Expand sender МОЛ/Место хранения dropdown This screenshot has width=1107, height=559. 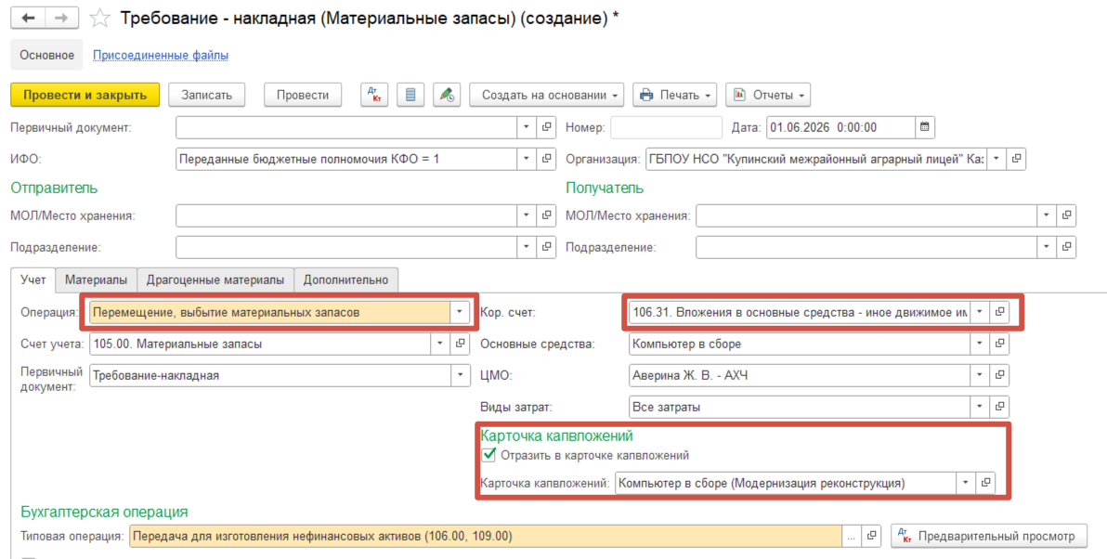[x=526, y=216]
